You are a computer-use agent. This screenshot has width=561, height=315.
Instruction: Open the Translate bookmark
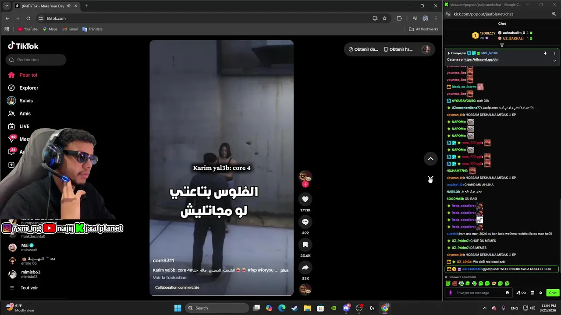click(x=92, y=29)
